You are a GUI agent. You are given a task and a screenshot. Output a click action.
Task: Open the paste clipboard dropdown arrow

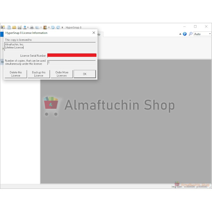(49, 27)
